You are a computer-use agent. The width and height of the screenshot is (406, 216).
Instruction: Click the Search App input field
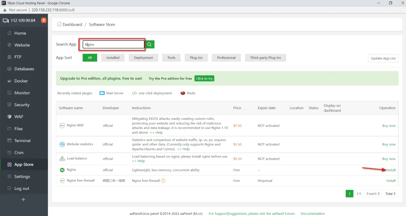(x=113, y=44)
